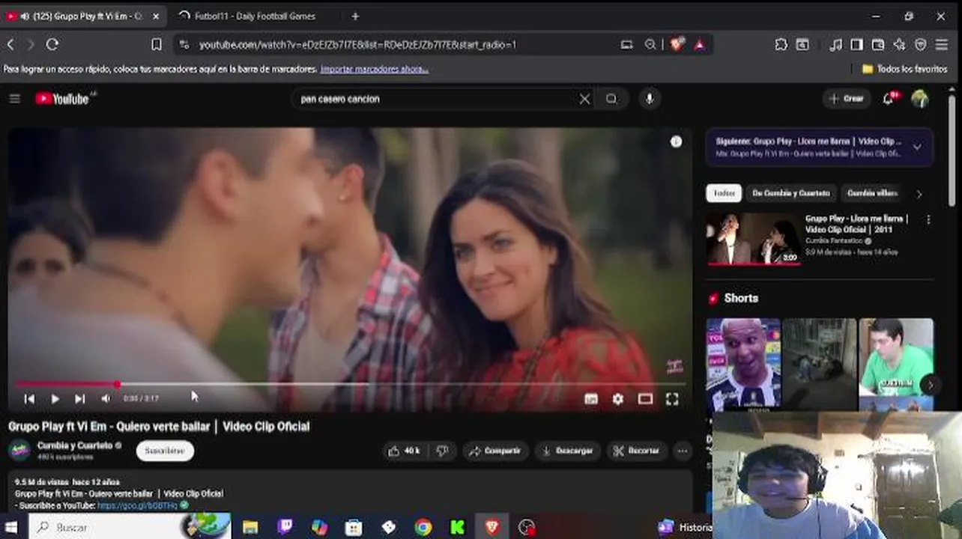
Task: Open Brave VPN shield icon
Action: [921, 45]
